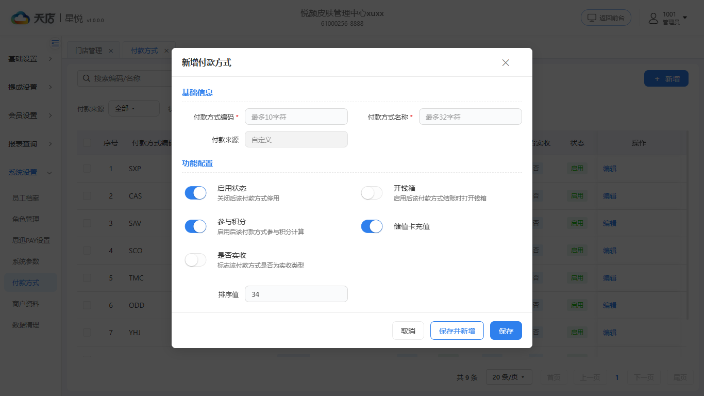This screenshot has height=396, width=704.
Task: Turn off the 参与积分 switch
Action: pos(195,226)
